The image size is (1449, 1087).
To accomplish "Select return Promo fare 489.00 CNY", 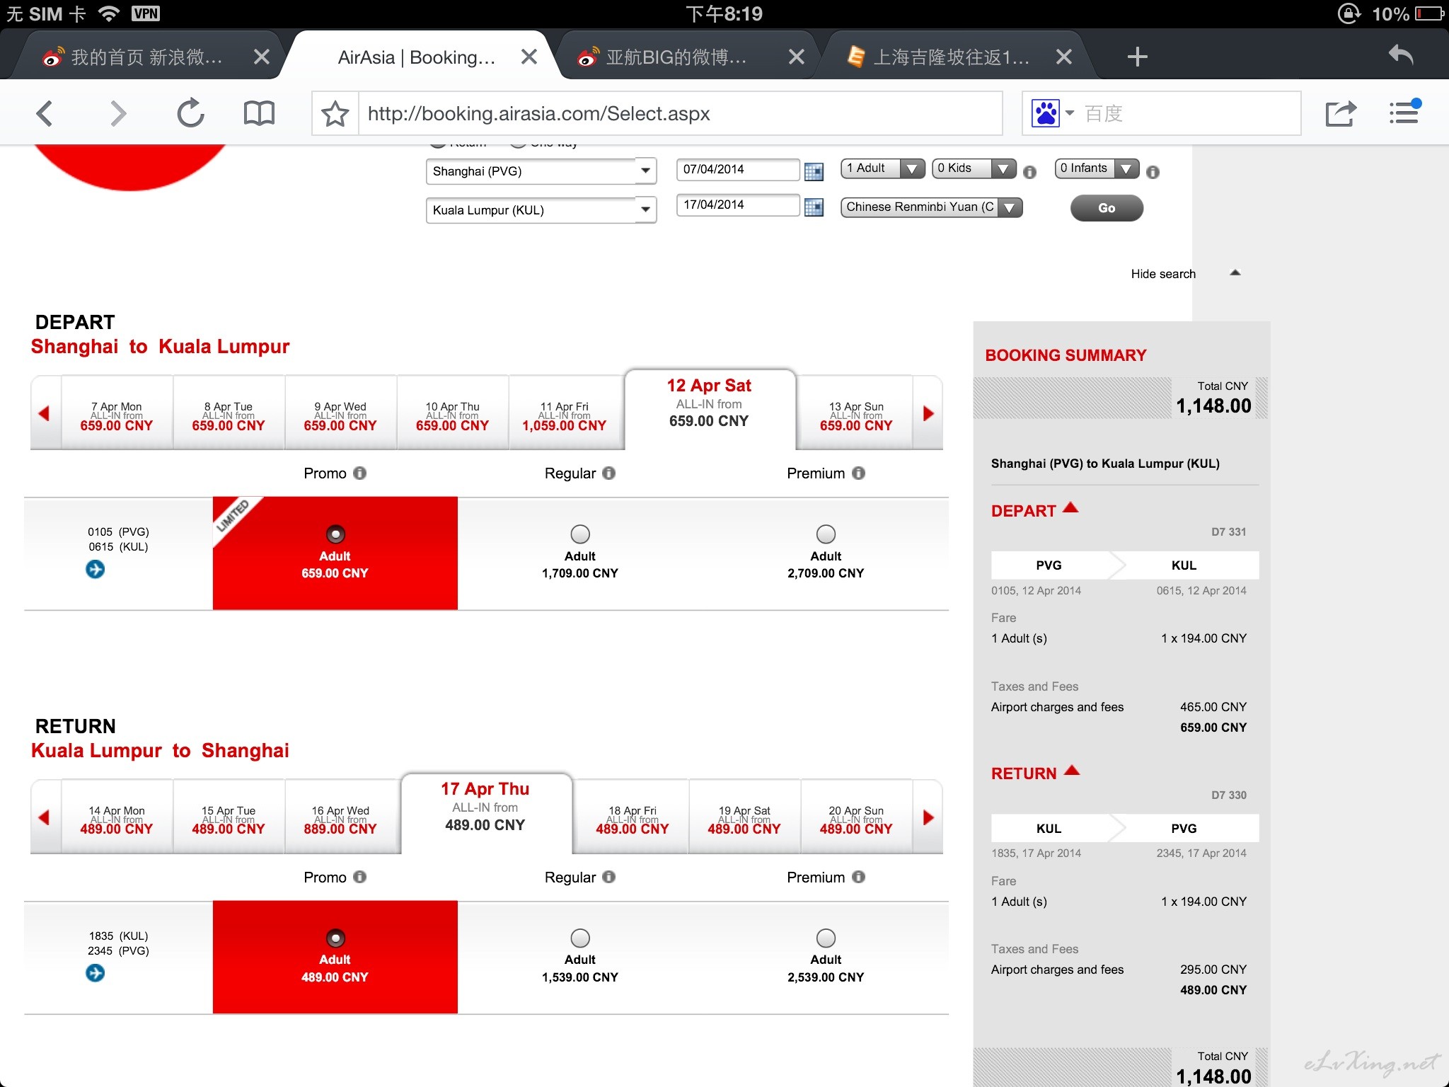I will tap(335, 938).
